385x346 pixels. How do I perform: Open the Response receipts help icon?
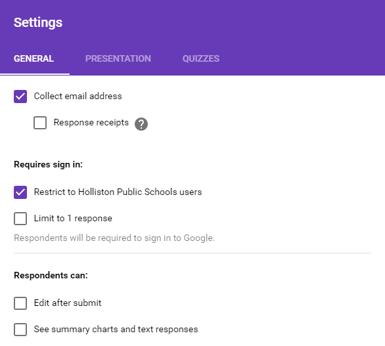[141, 124]
